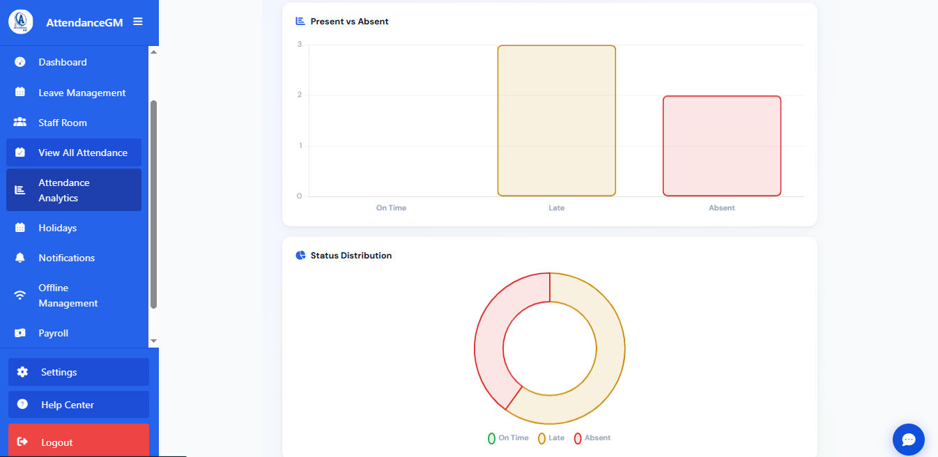
Task: Click the Payroll money icon
Action: click(x=20, y=332)
